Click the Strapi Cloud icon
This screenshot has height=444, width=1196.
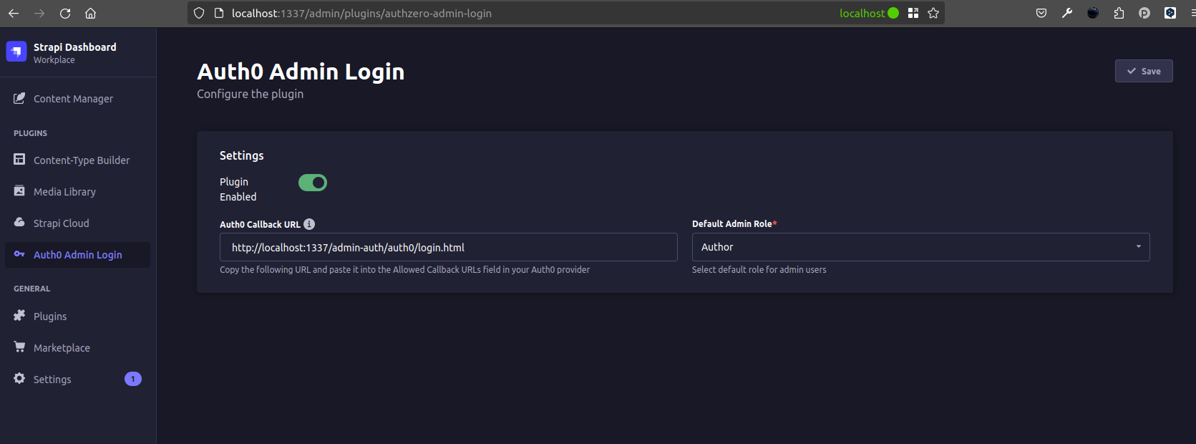click(19, 223)
